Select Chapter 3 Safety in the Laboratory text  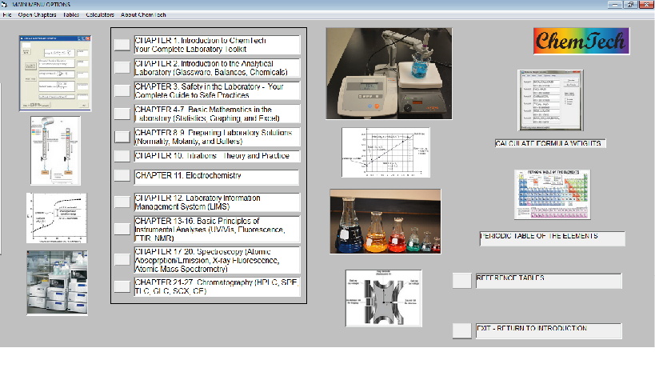(x=217, y=90)
